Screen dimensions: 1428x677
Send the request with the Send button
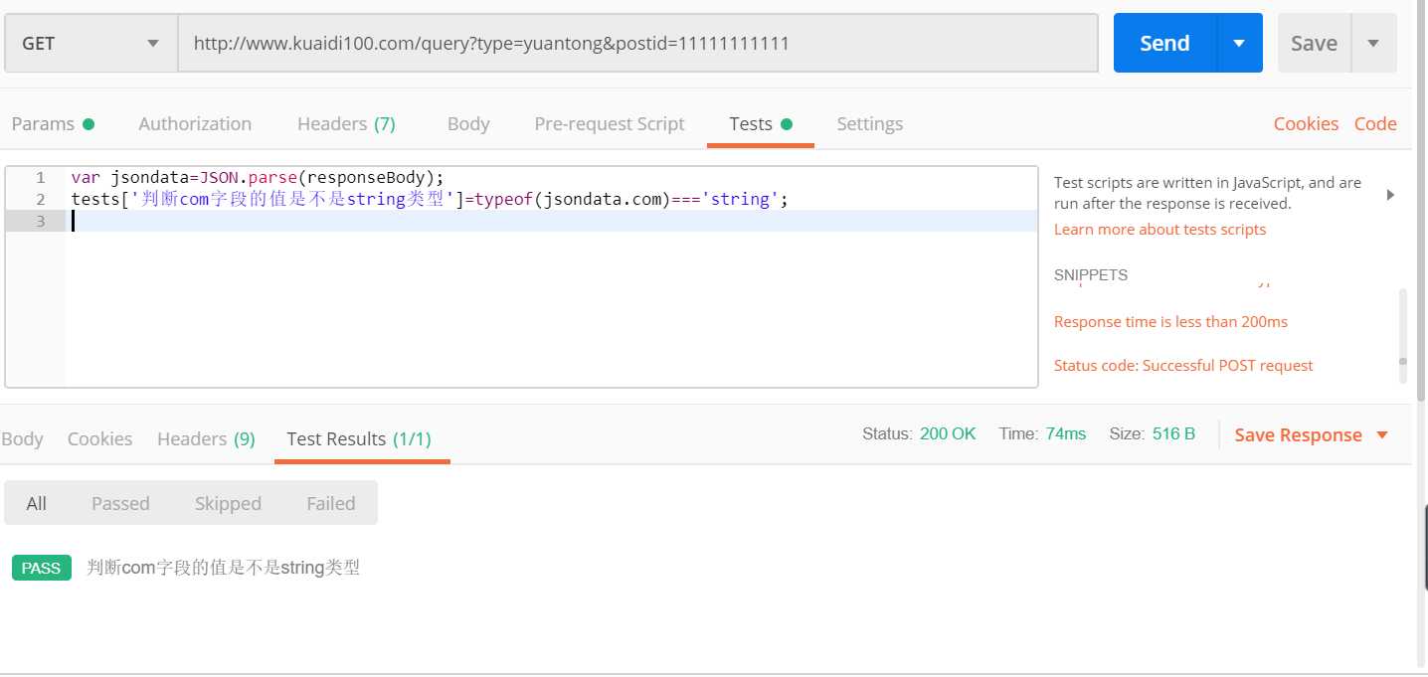pos(1164,43)
